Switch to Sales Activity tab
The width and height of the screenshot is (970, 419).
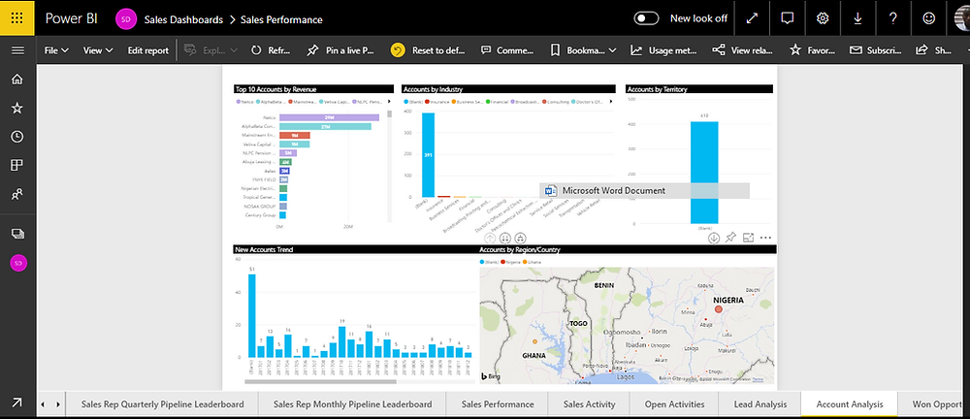tap(589, 404)
